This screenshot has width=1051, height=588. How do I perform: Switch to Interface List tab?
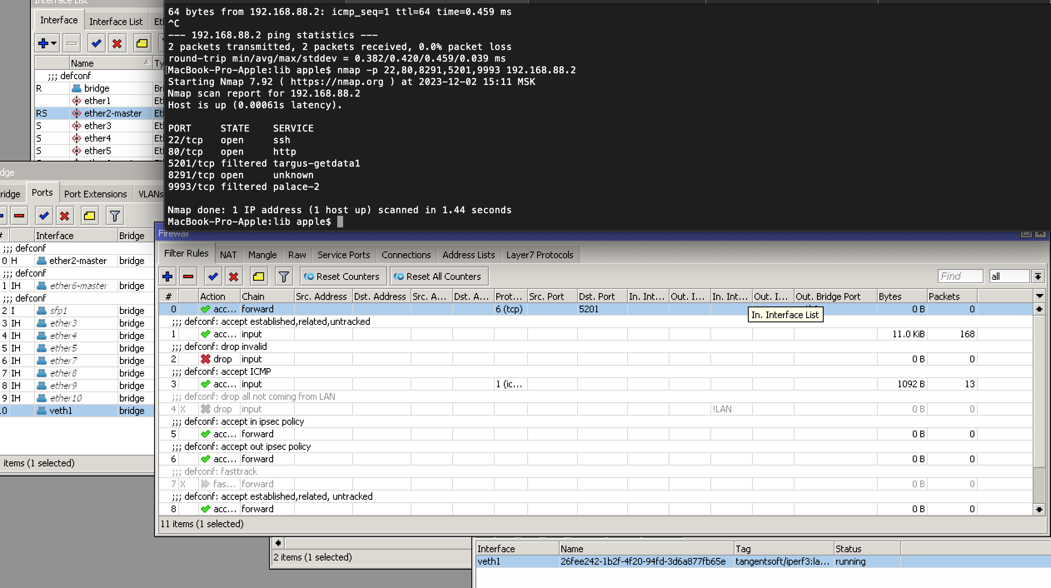point(116,22)
